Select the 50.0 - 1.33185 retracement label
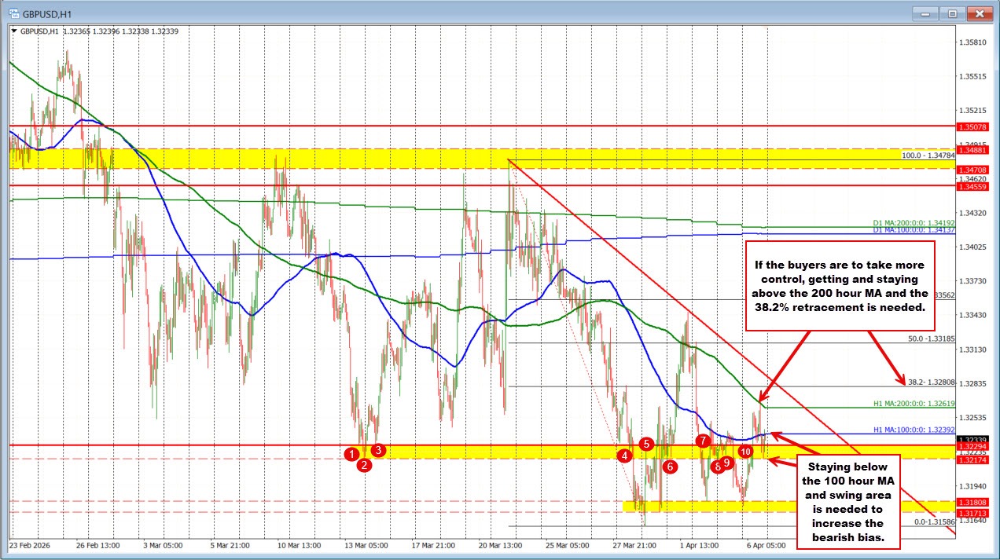The width and height of the screenshot is (1000, 560). [930, 339]
